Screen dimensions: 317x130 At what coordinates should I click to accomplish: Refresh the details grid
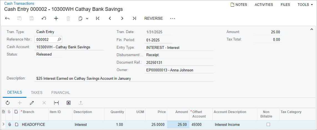click(x=8, y=103)
